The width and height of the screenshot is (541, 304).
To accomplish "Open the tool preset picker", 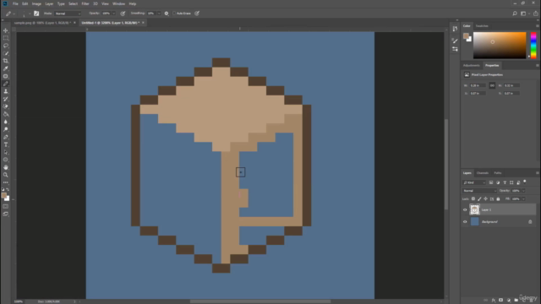I will coord(10,14).
